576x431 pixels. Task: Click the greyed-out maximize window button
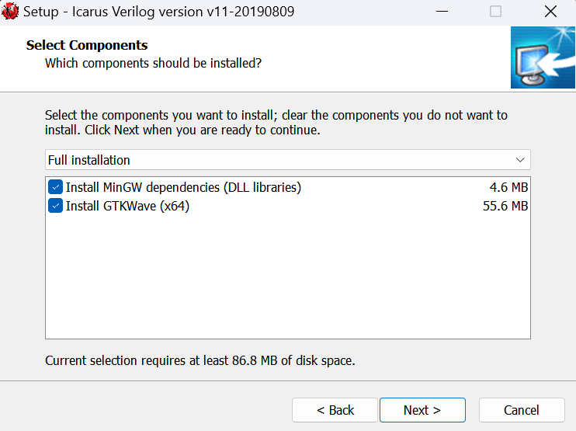point(495,12)
